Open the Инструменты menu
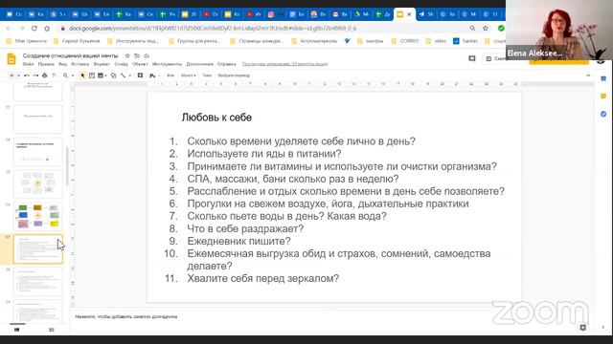The image size is (613, 344). coord(167,64)
